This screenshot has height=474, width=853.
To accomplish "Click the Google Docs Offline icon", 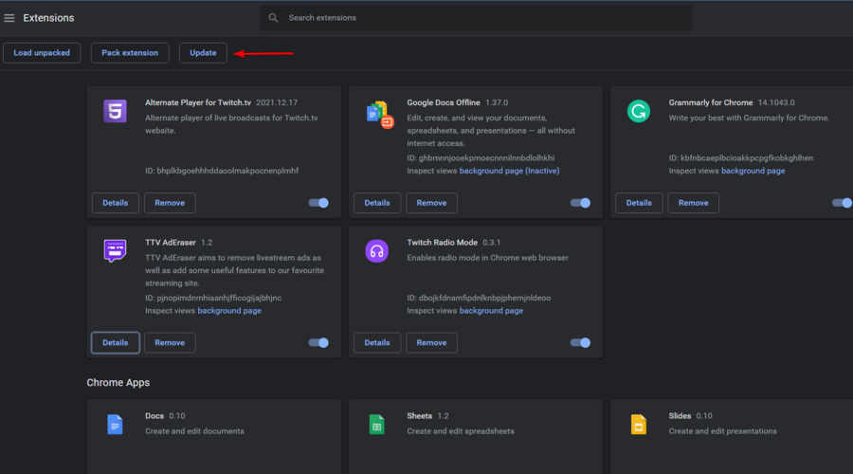I will pos(379,115).
